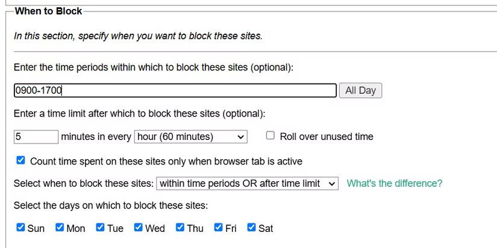
Task: Expand the when to block sites dropdown
Action: click(247, 183)
